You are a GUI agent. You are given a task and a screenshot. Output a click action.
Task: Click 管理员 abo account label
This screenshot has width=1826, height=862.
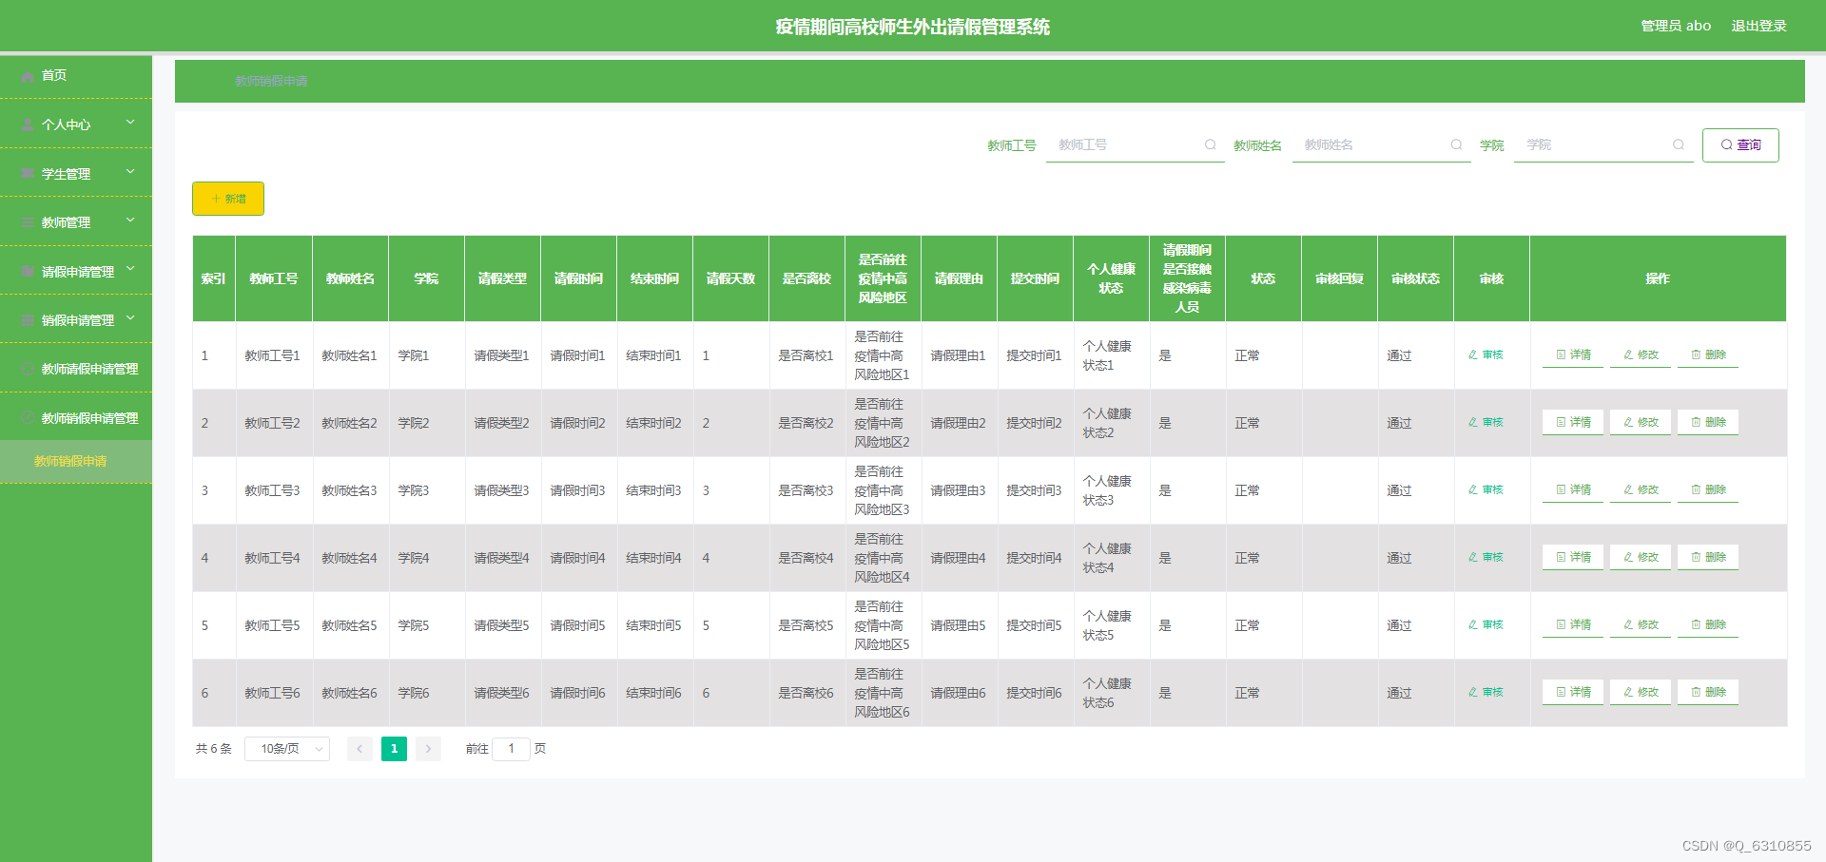point(1676,26)
